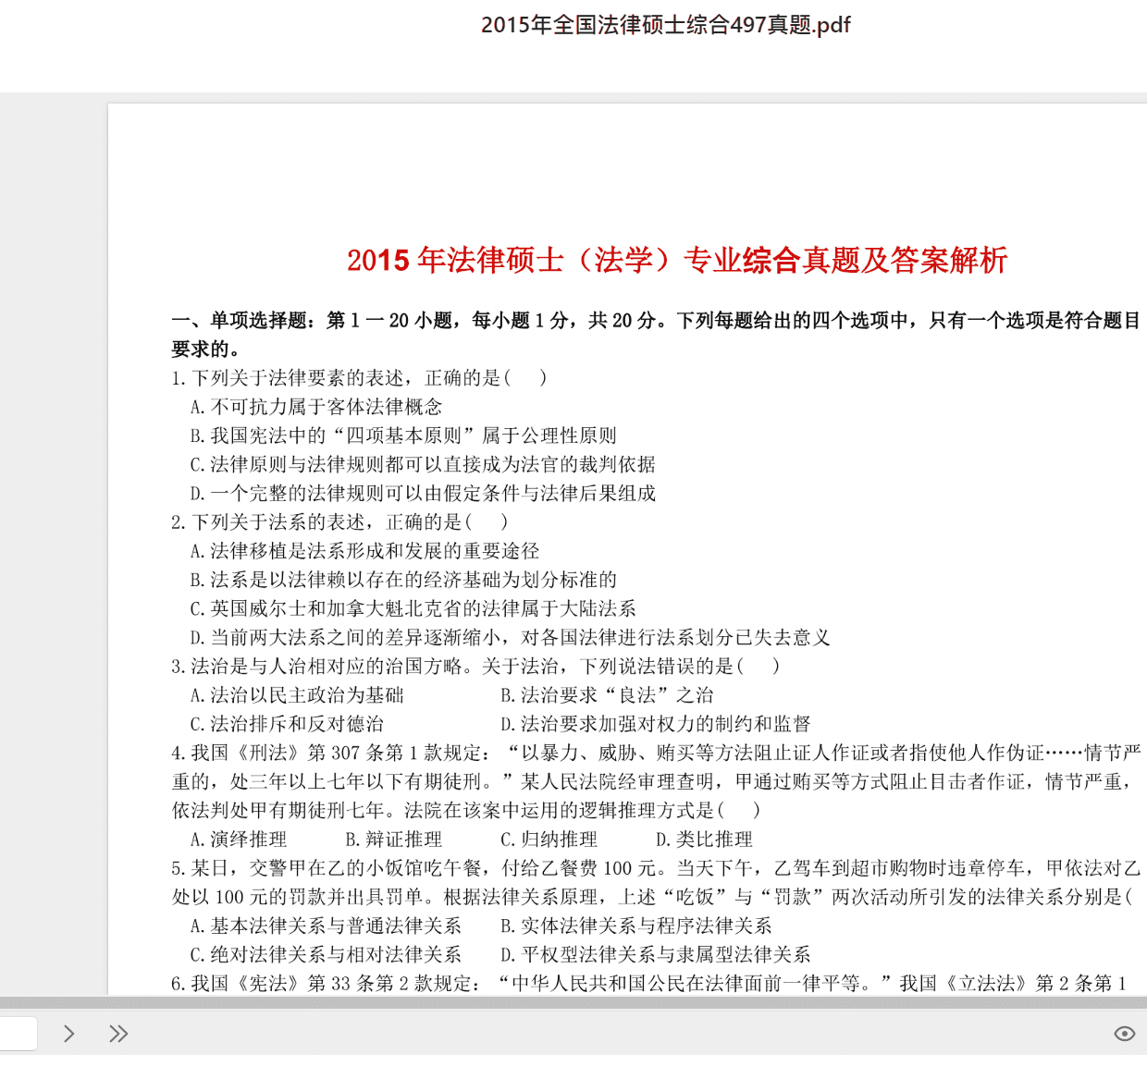Select option C 绝对法律关系与相对法律关系

[326, 954]
